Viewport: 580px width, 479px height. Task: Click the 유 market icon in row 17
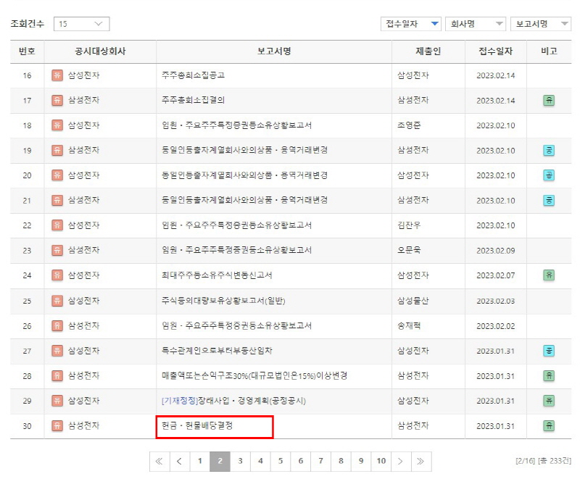[57, 101]
